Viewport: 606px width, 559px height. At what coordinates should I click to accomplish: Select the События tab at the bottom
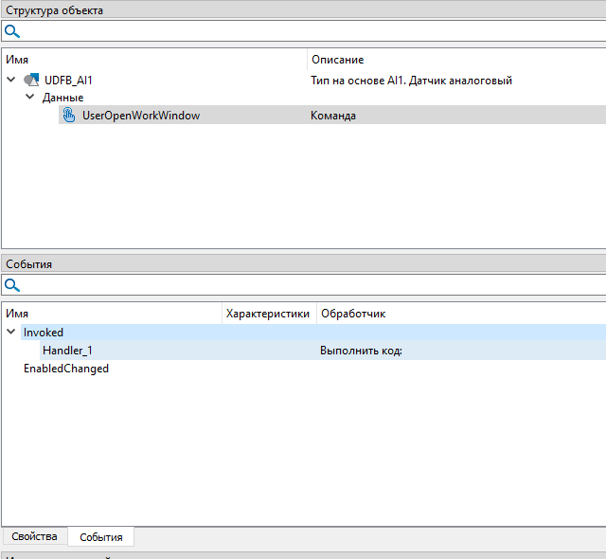click(x=101, y=537)
